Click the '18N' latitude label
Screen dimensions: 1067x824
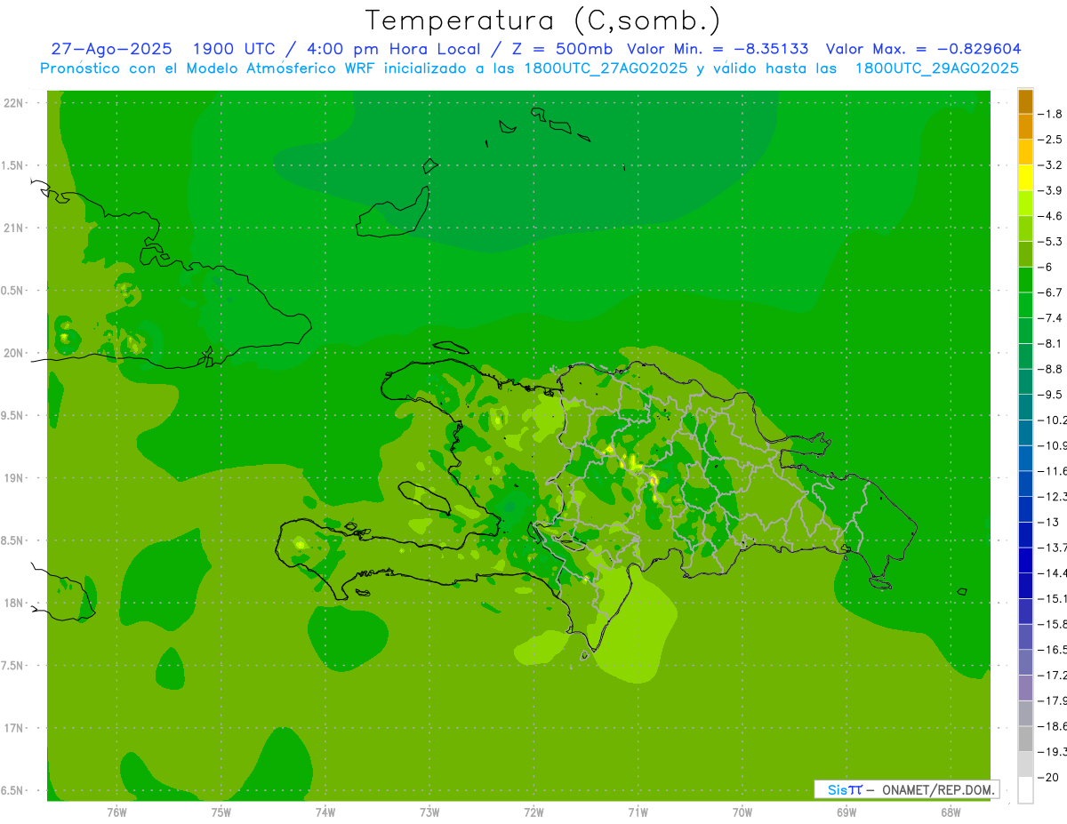[14, 603]
